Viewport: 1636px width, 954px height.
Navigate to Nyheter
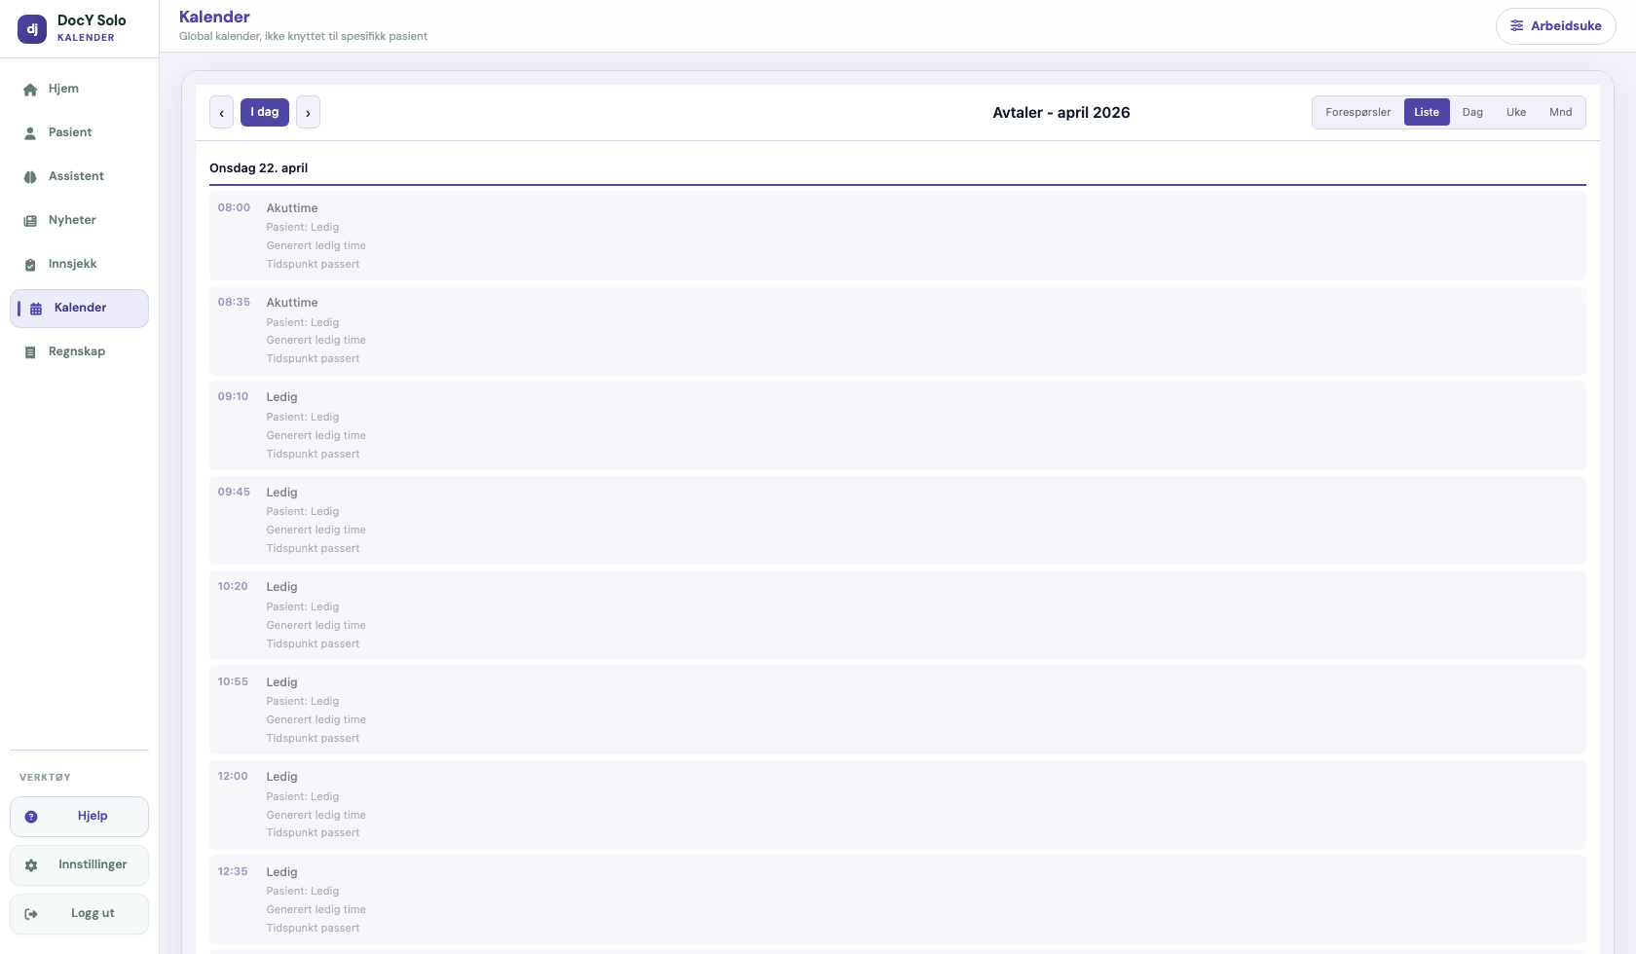[79, 220]
